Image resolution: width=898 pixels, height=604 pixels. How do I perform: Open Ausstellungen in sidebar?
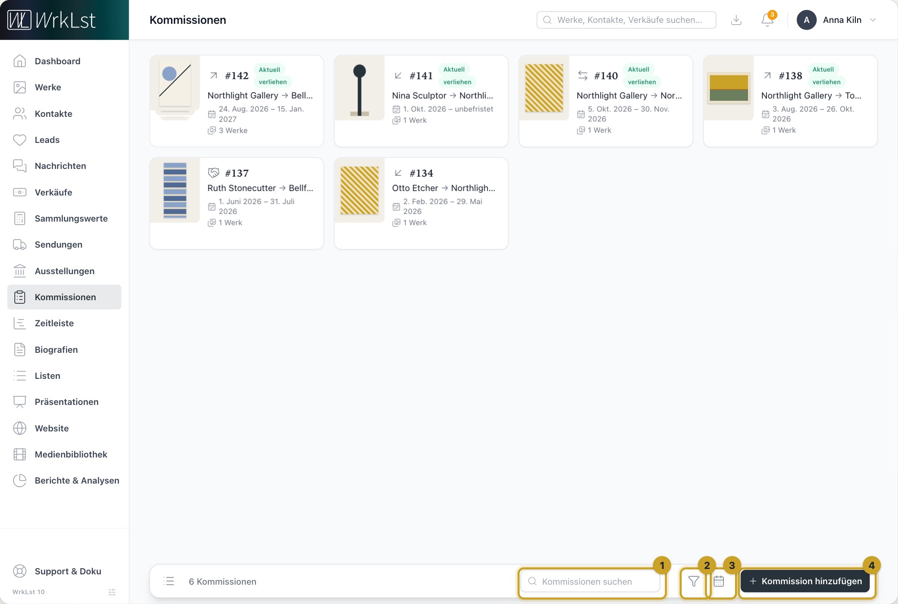64,271
